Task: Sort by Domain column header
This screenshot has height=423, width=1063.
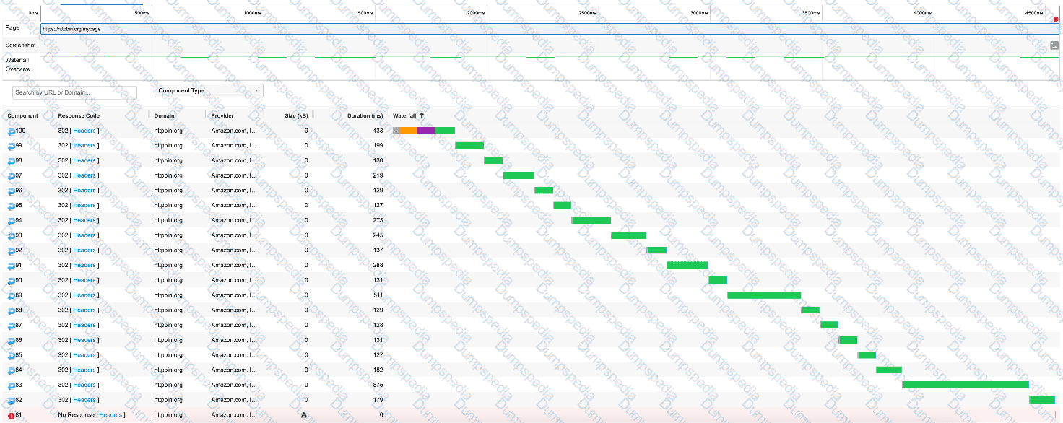Action: pos(165,115)
